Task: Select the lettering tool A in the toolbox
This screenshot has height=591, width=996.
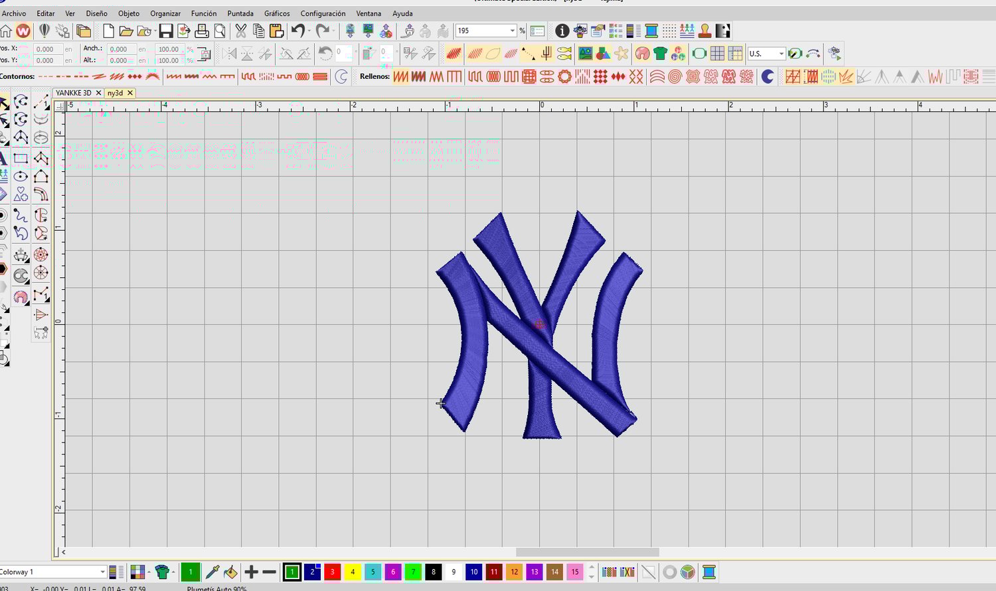Action: coord(3,159)
